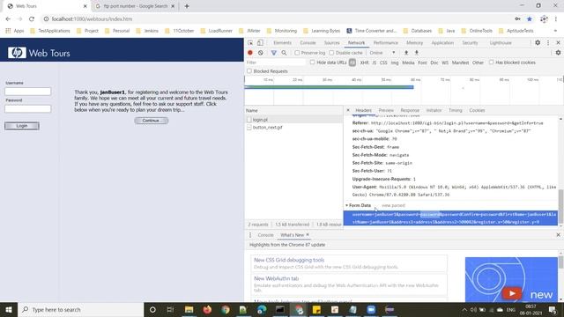This screenshot has height=317, width=564.
Task: Open network search magnifier icon
Action: tap(284, 53)
